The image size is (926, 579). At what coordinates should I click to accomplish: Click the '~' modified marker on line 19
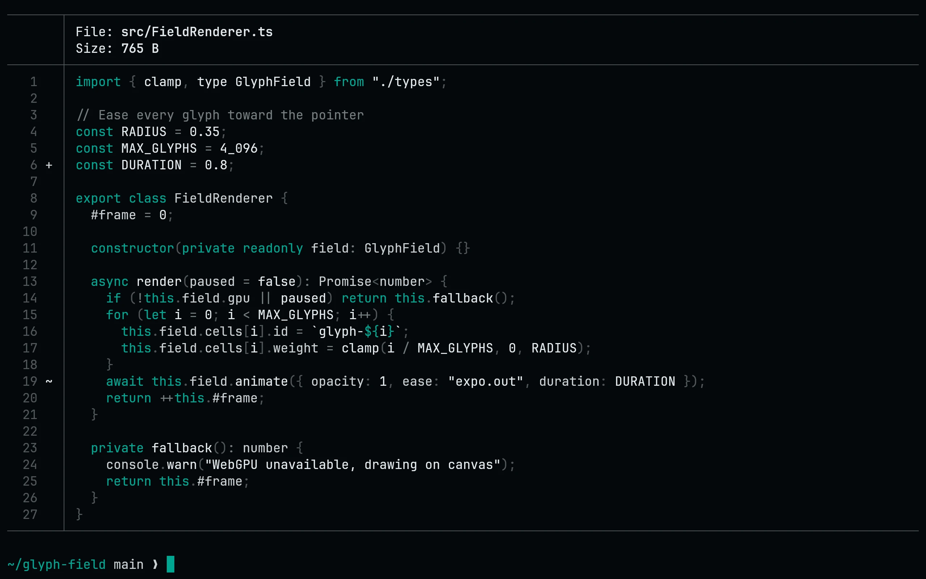pos(49,381)
